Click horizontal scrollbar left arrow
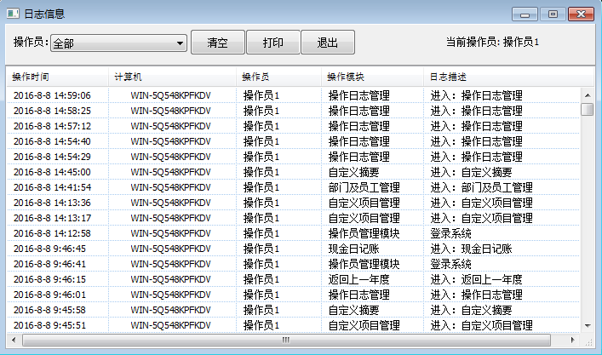The height and width of the screenshot is (355, 602). 14,340
